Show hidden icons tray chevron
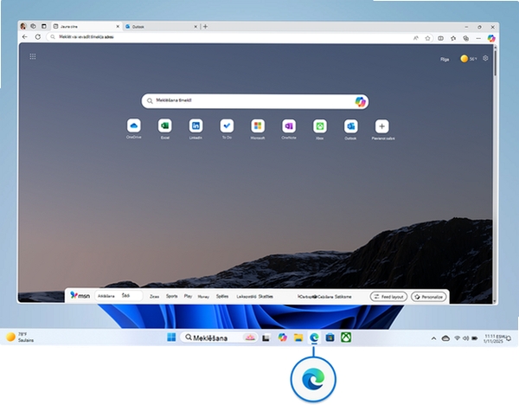519x405 pixels. 433,338
